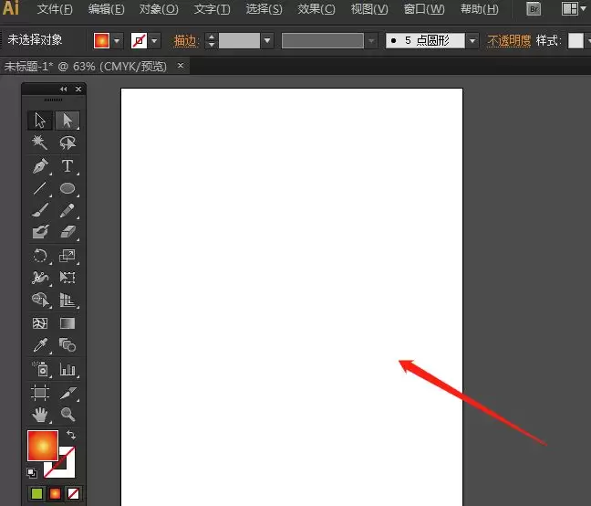Screen dimensions: 591x506
Task: Select the Selection tool (black arrow)
Action: 40,121
